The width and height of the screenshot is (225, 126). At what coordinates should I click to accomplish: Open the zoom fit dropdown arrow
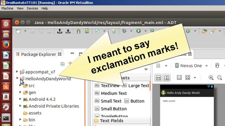click(195, 78)
